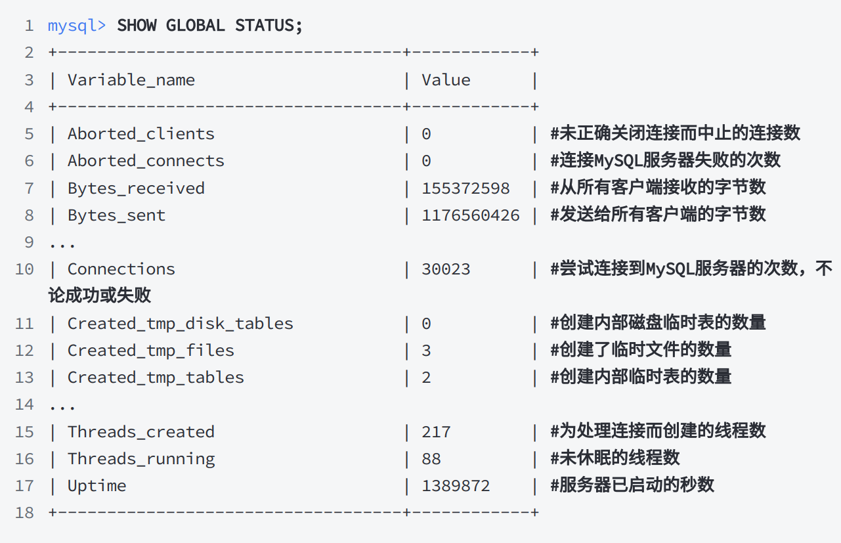Select the Connections value 30023
The image size is (841, 543).
446,269
